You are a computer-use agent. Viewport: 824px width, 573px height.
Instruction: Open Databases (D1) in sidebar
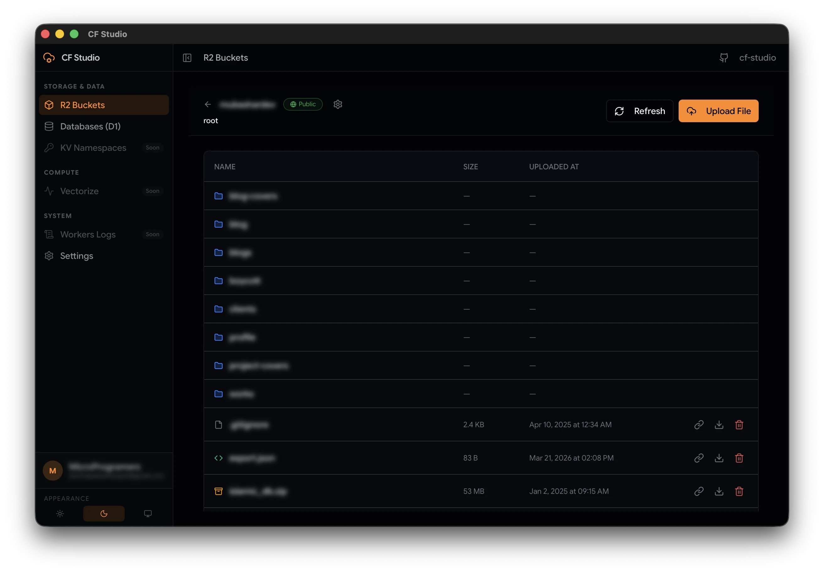104,126
